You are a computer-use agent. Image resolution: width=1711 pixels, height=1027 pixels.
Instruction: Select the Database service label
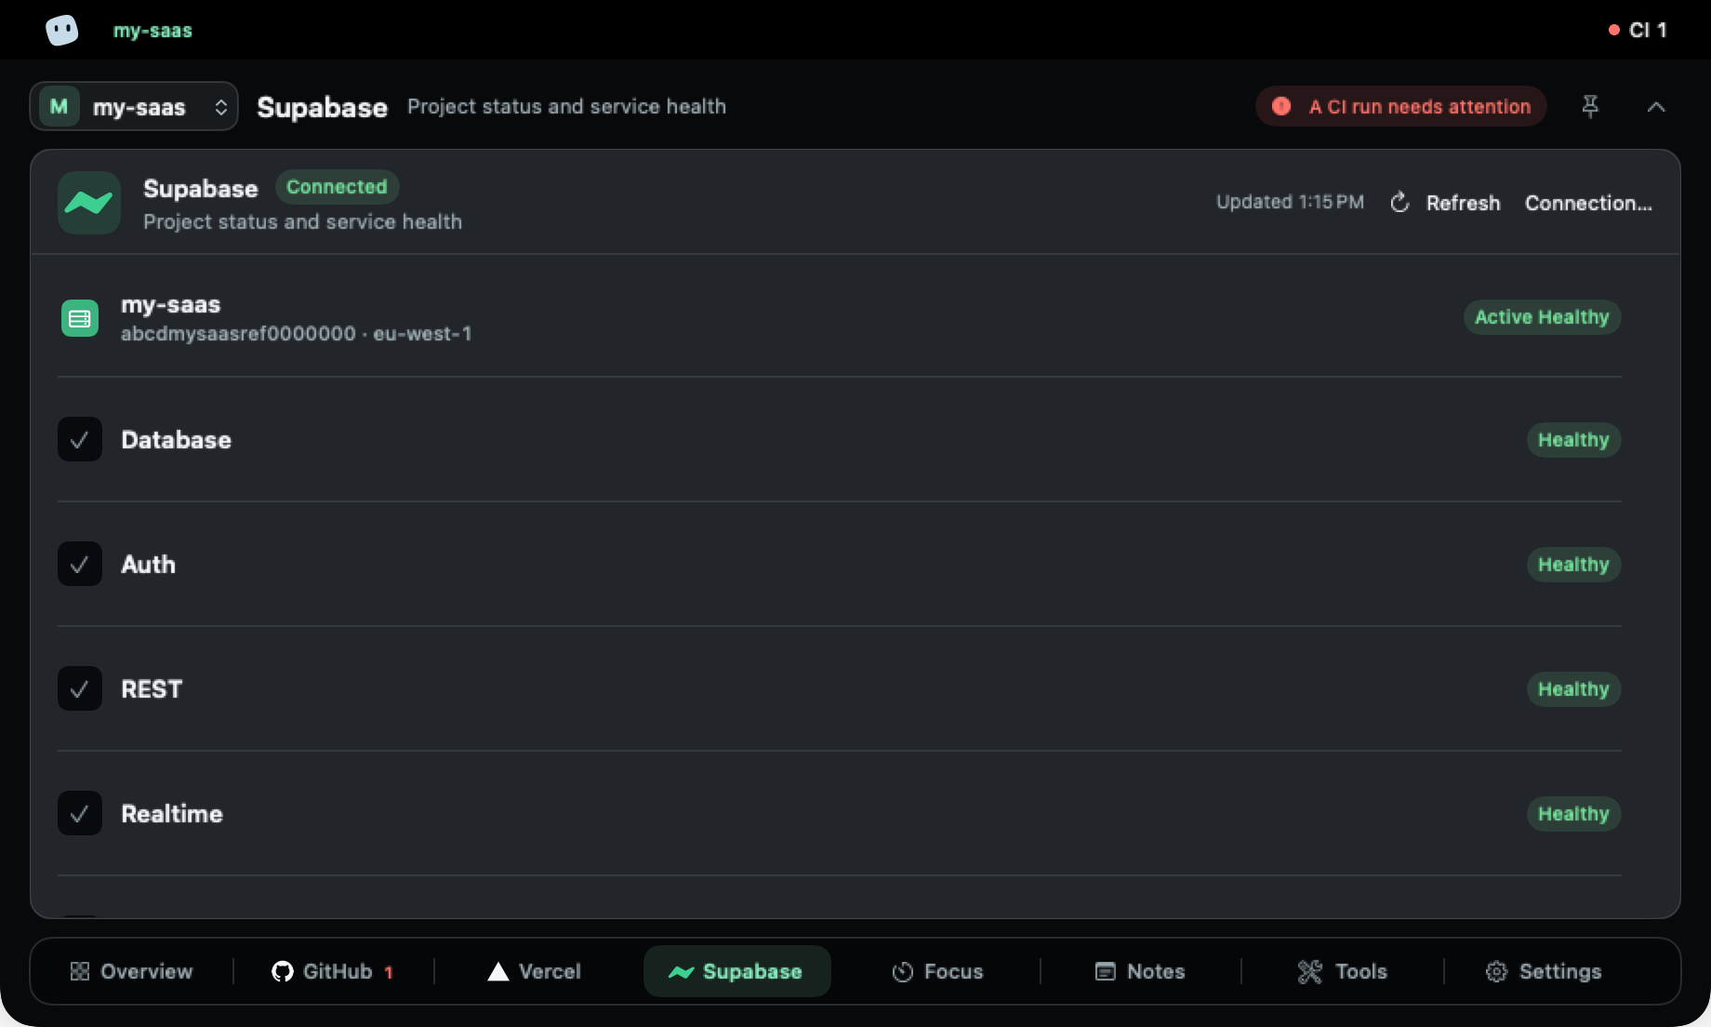click(x=176, y=440)
